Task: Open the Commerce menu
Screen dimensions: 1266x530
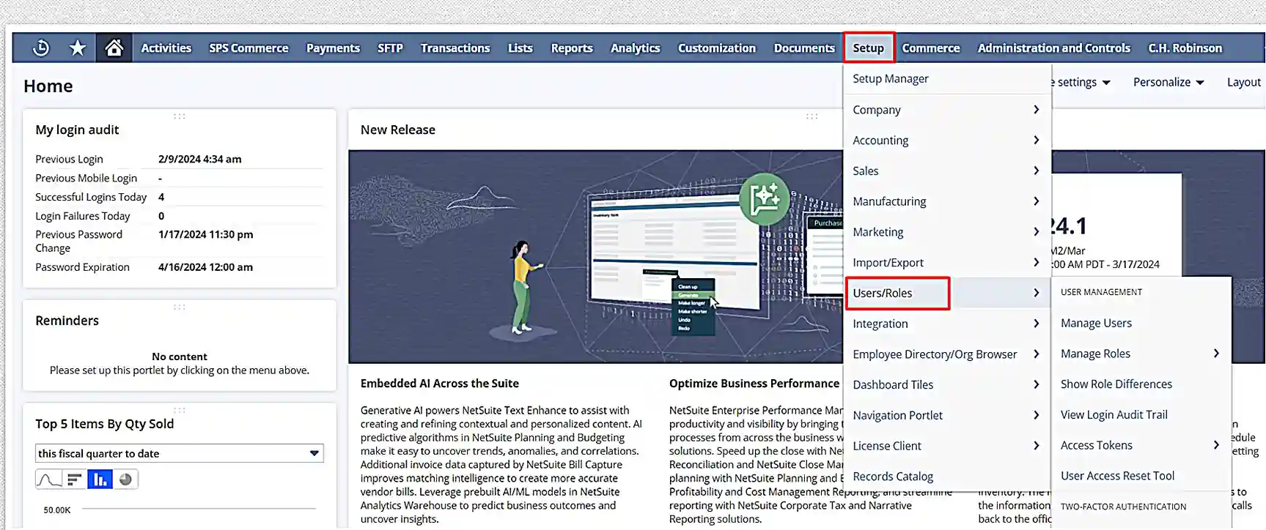Action: pos(931,48)
